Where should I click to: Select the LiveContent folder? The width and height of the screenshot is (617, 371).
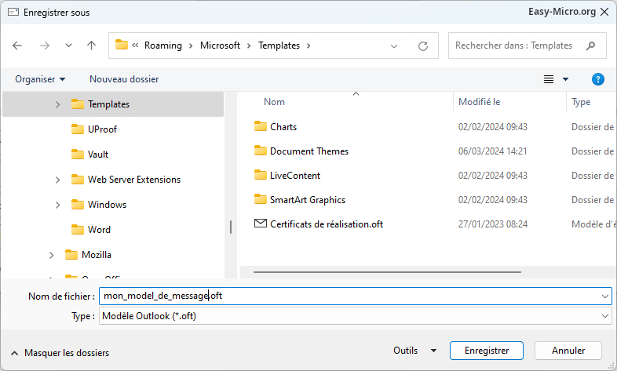click(295, 176)
